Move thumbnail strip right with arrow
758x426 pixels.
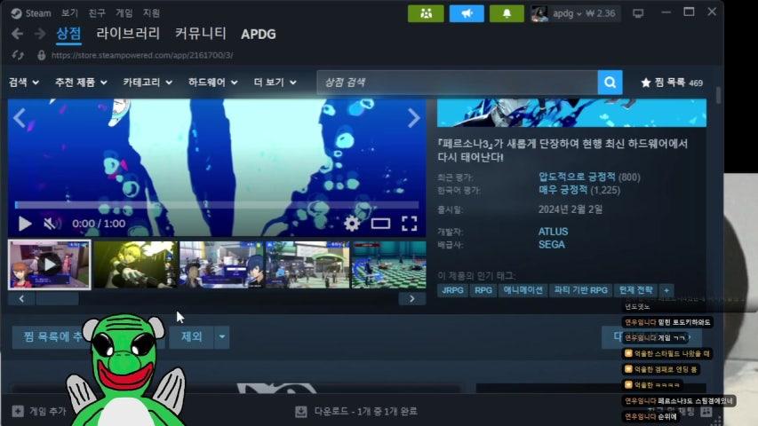(x=411, y=299)
